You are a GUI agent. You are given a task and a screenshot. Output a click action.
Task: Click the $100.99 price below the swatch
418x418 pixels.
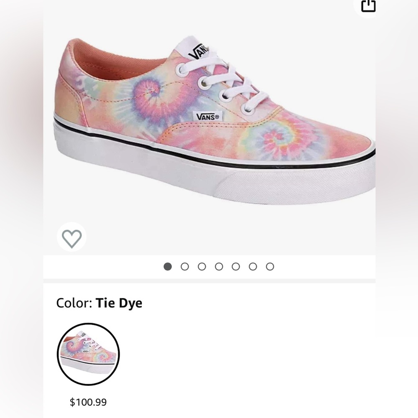click(88, 402)
